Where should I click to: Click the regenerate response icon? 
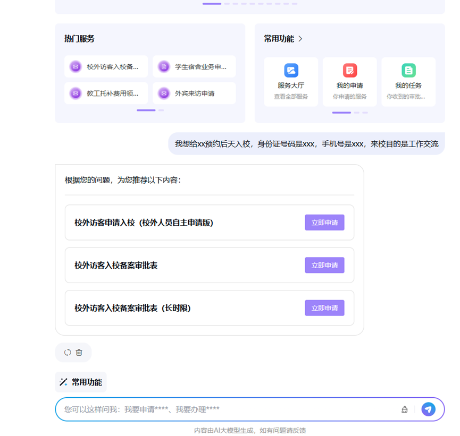[x=68, y=352]
